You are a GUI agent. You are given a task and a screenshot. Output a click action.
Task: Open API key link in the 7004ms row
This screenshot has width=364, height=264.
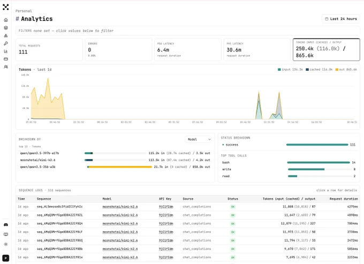[x=166, y=224]
